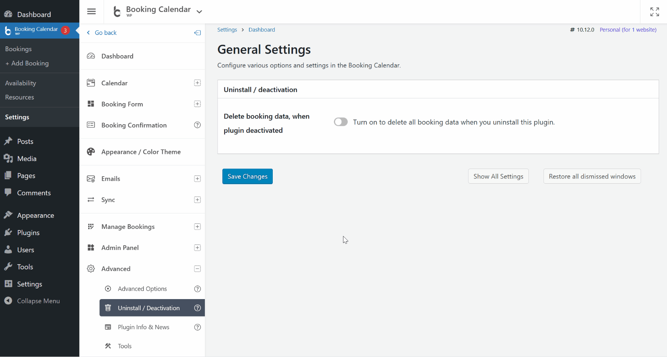The height and width of the screenshot is (357, 667).
Task: Click the Uninstall / Deactivation trash icon
Action: [108, 308]
